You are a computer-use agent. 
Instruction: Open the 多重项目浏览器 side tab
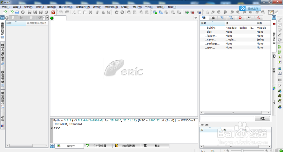pos(3,55)
